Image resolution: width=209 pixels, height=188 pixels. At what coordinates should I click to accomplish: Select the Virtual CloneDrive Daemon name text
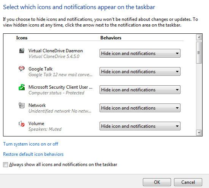(55, 51)
